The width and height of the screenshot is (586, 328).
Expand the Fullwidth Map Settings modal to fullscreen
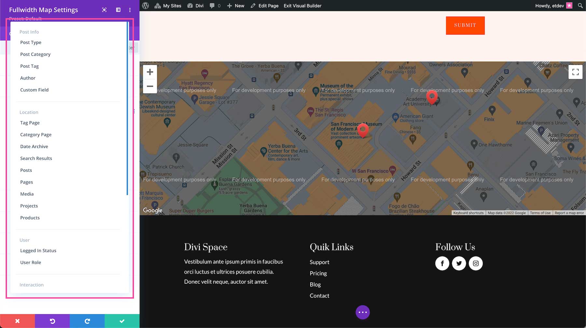coord(104,10)
